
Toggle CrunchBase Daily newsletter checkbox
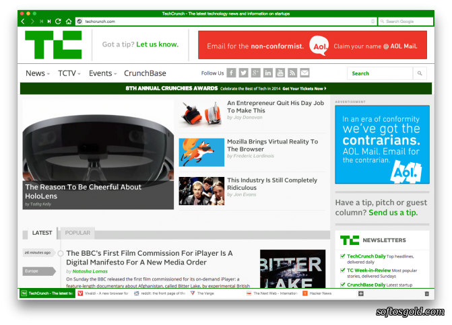pyautogui.click(x=342, y=285)
